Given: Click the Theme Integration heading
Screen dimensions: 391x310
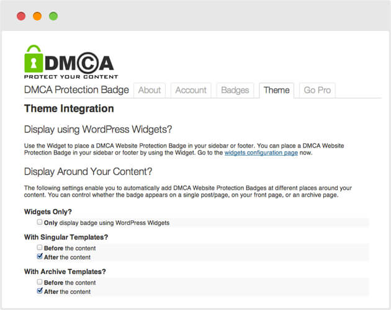Looking at the screenshot, I should coord(69,108).
